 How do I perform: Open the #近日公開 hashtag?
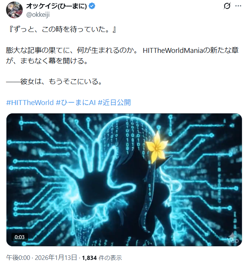click(114, 103)
